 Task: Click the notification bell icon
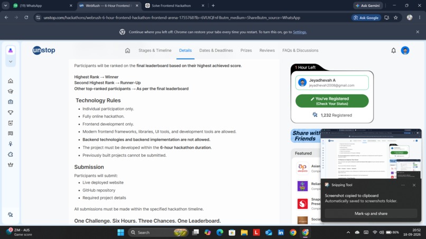pyautogui.click(x=393, y=51)
